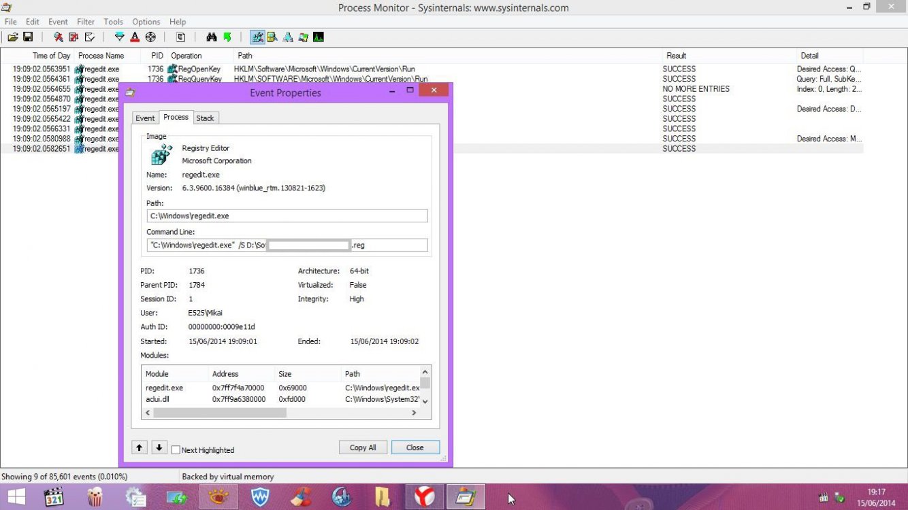
Task: Select the event row at 19:09:02.0580988
Action: coord(432,139)
